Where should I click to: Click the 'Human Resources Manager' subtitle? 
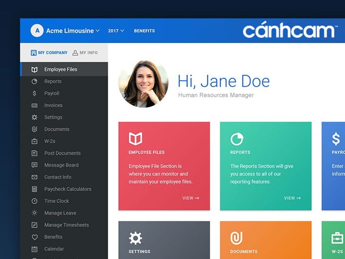point(216,95)
